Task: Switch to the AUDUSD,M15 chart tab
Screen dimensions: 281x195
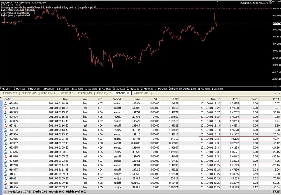Action: (10, 93)
